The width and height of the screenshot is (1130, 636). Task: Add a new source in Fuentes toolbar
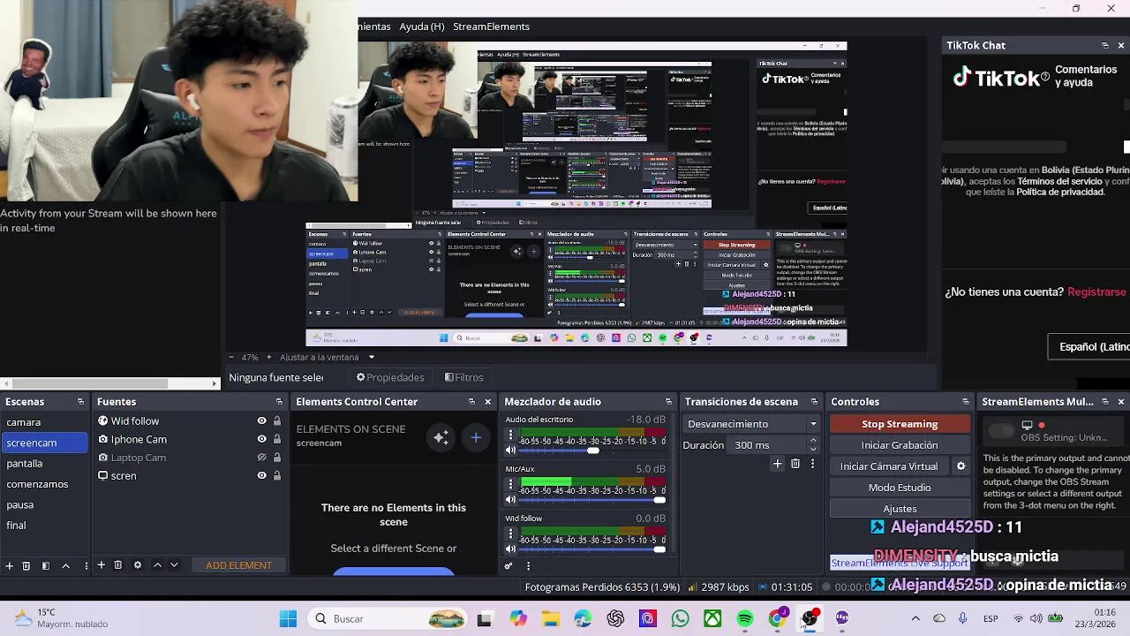101,565
